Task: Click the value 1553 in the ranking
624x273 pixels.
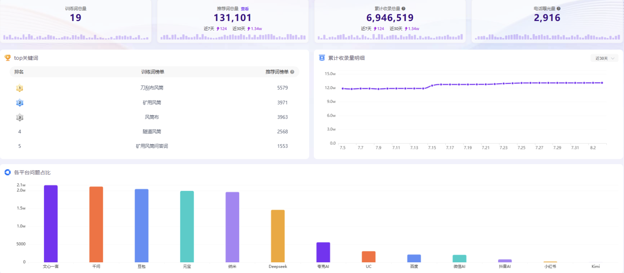Action: click(282, 146)
